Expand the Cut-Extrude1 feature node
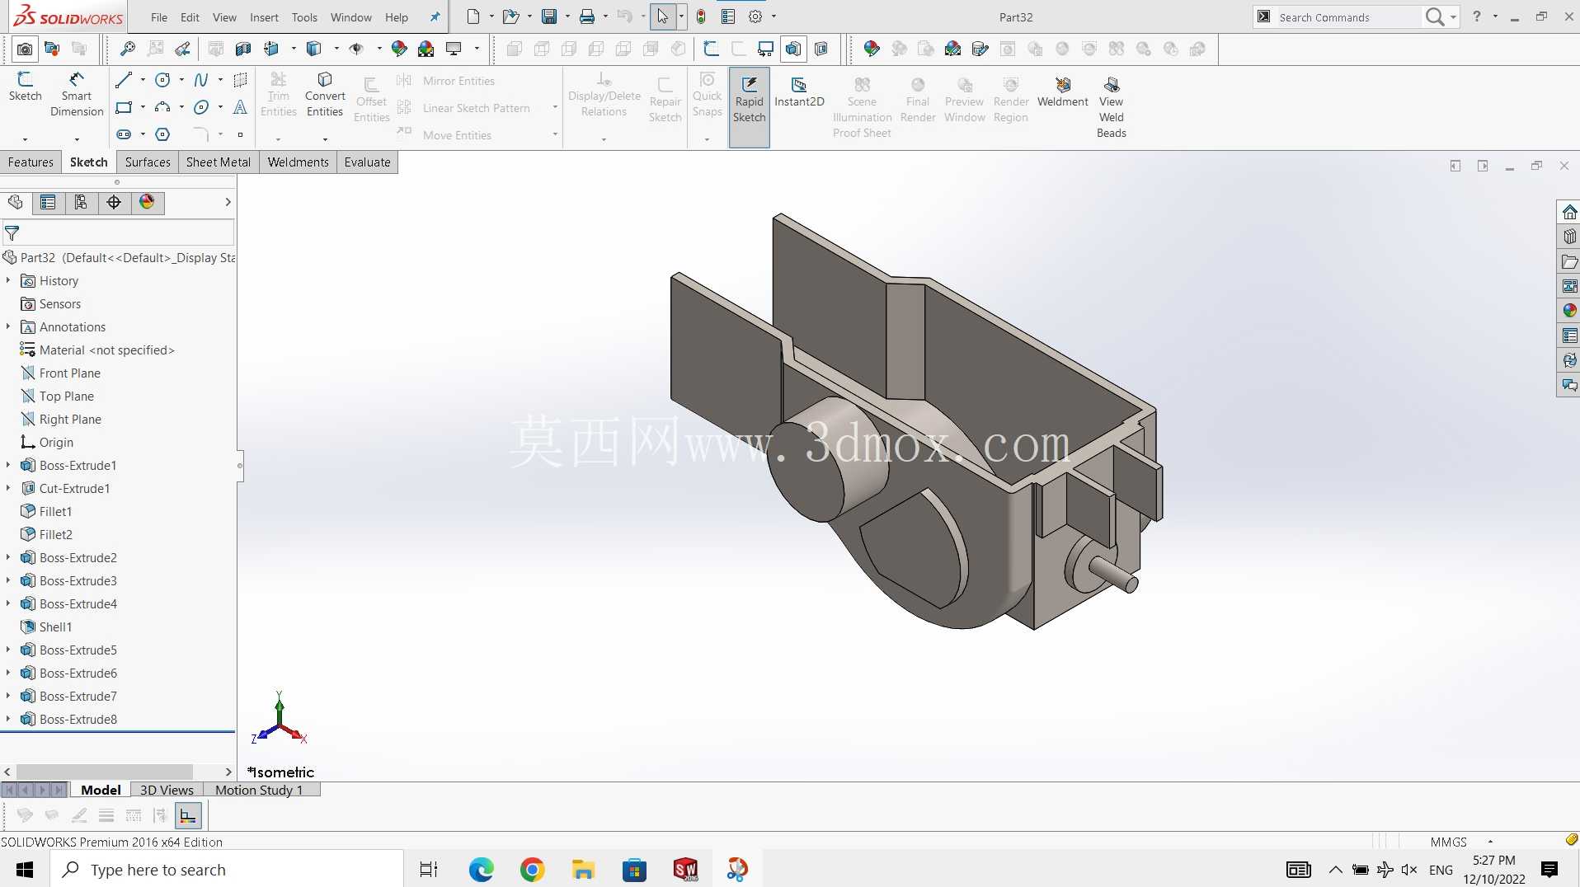The height and width of the screenshot is (887, 1580). (x=8, y=488)
